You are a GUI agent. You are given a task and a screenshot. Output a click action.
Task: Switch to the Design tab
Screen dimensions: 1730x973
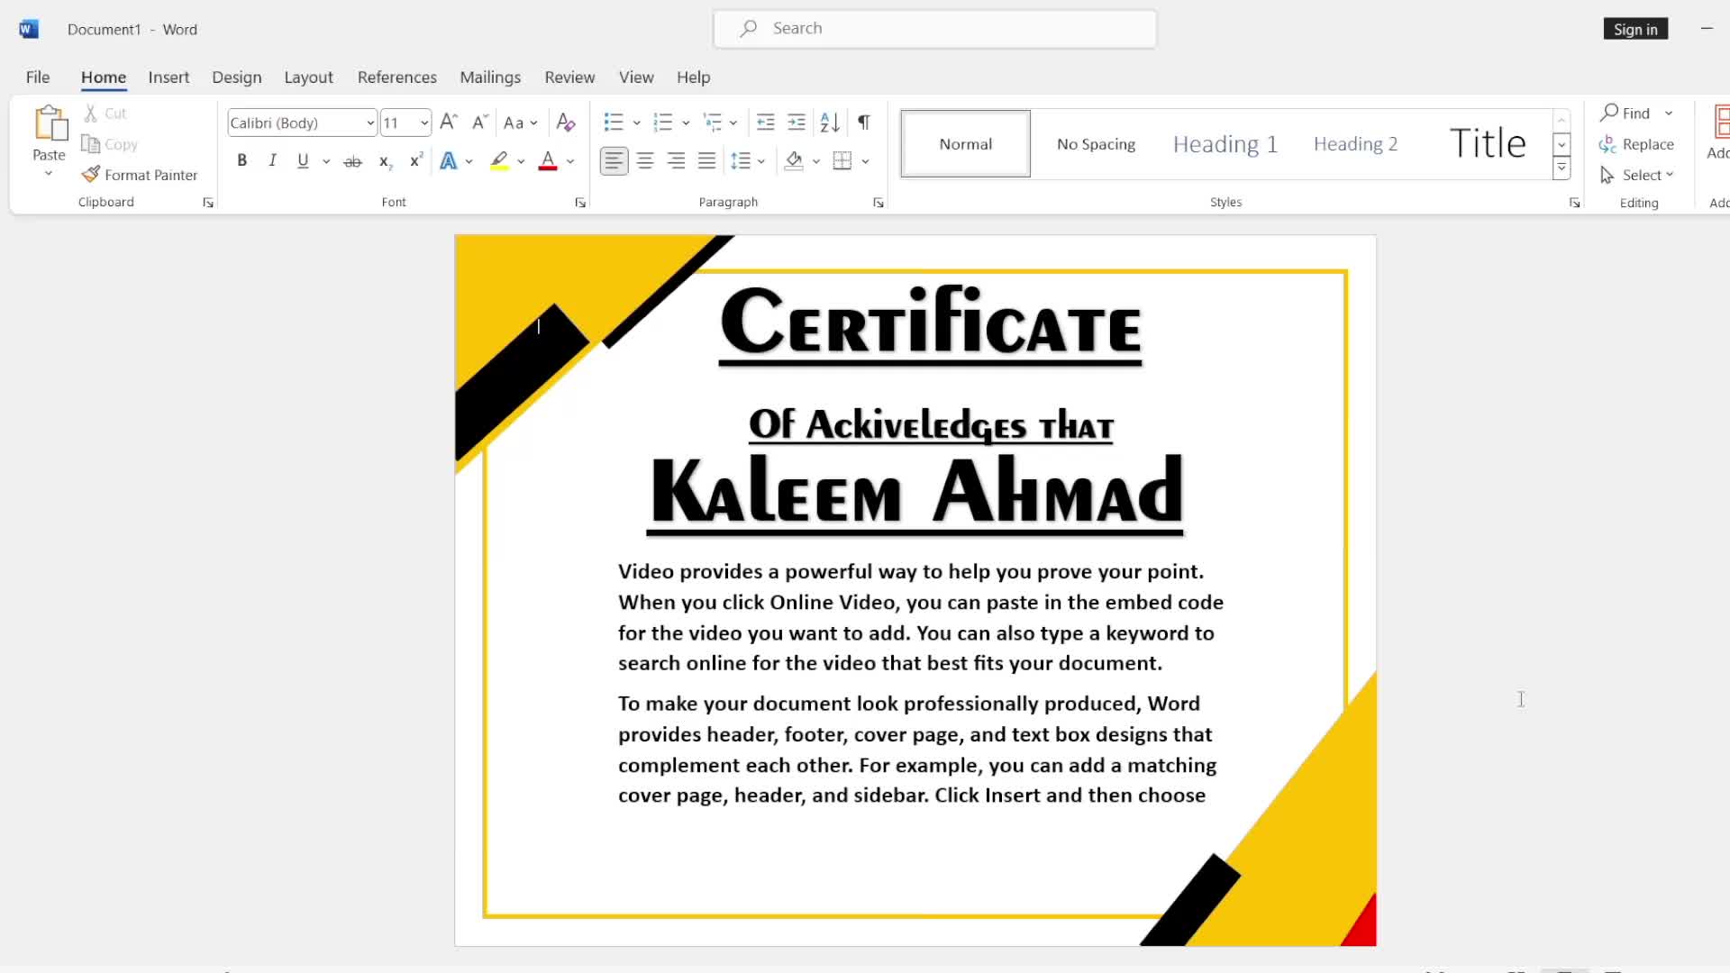(237, 77)
